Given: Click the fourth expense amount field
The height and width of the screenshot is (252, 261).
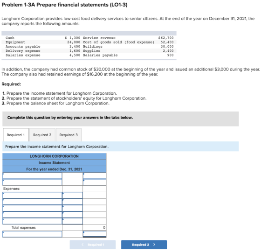Looking at the screenshot, I should (72, 215).
